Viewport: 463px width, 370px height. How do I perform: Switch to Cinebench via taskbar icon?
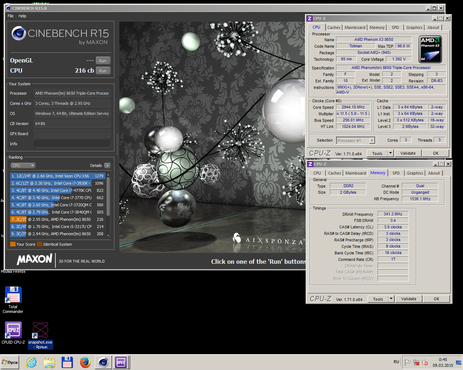click(x=103, y=362)
